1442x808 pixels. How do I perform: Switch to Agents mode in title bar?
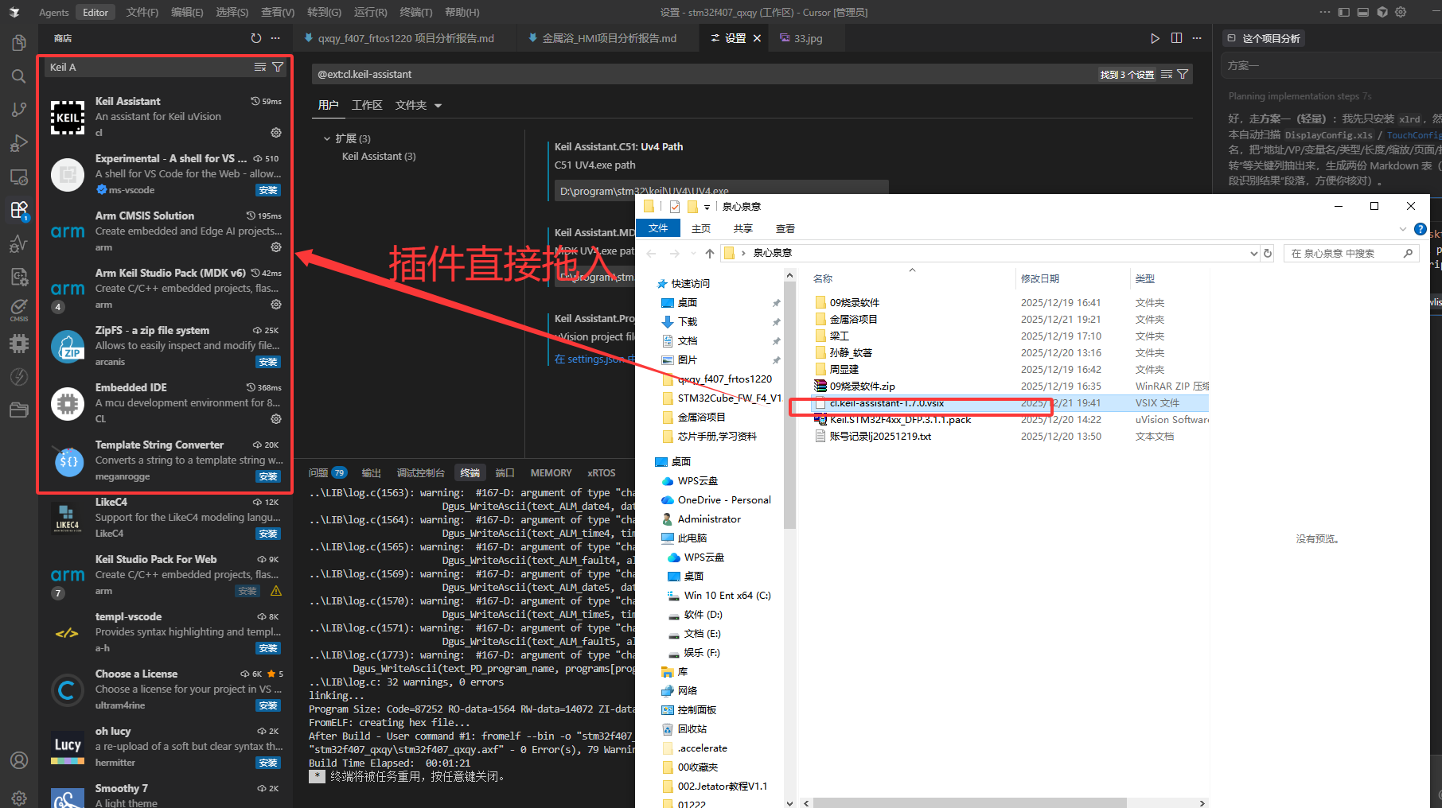tap(54, 12)
